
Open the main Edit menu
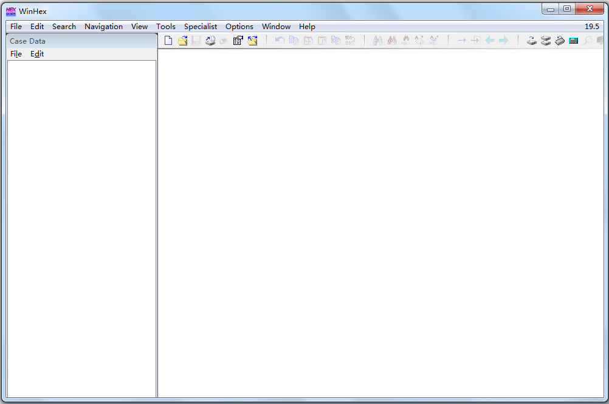37,26
